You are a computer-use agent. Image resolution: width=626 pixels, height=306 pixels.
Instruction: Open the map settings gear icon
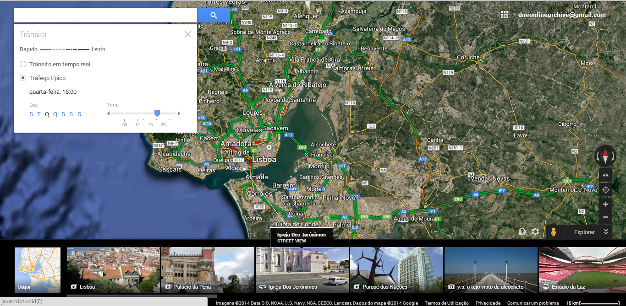[x=535, y=232]
